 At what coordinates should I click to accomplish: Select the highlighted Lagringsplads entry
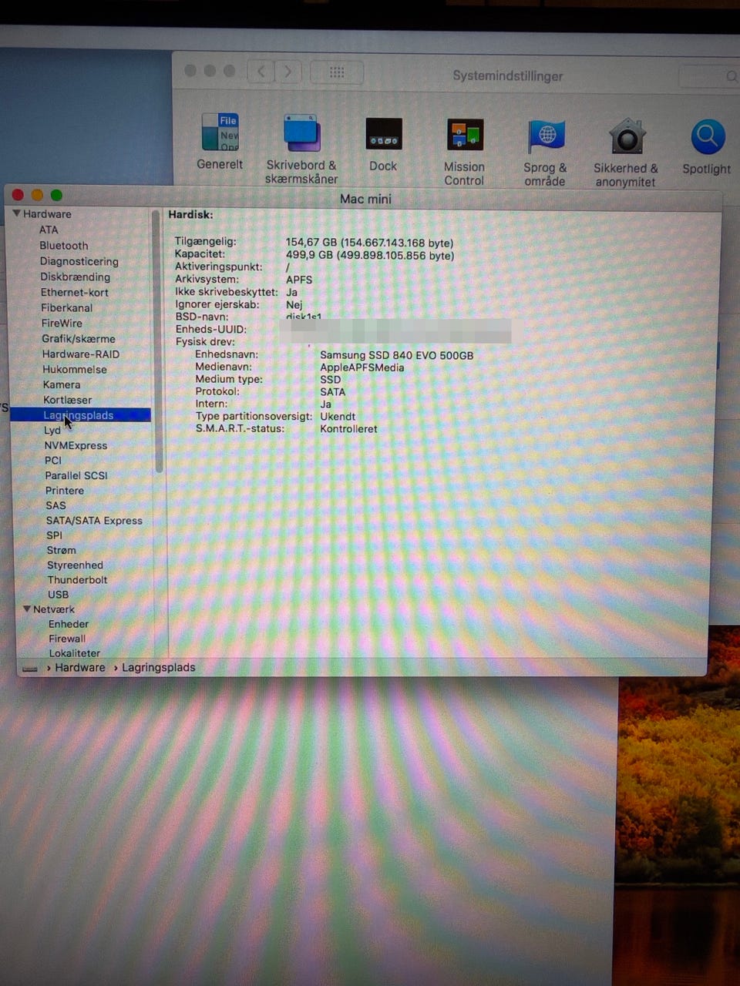click(80, 415)
